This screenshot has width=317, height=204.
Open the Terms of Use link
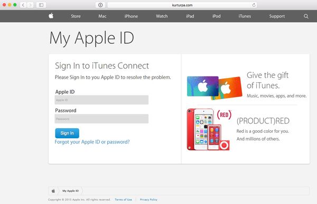point(123,200)
